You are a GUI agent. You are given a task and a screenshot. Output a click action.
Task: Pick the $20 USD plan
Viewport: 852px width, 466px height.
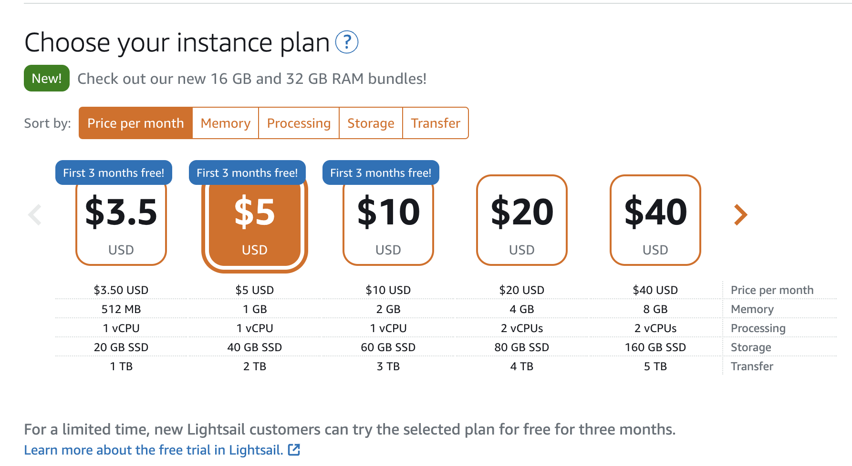[x=522, y=220]
